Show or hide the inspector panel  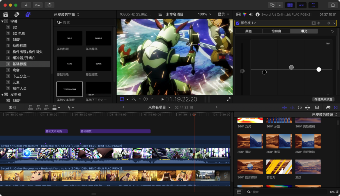click(313, 5)
